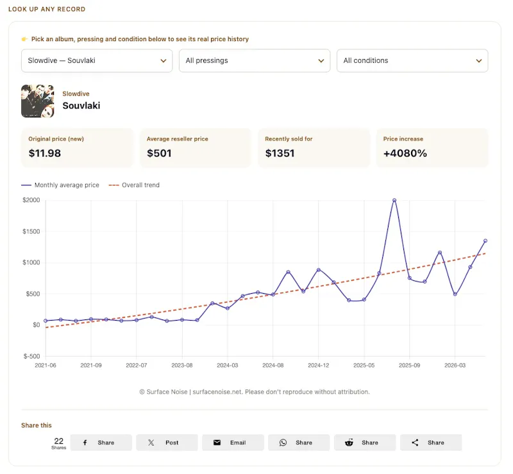
Task: Toggle the Overall trend legend
Action: (x=134, y=185)
